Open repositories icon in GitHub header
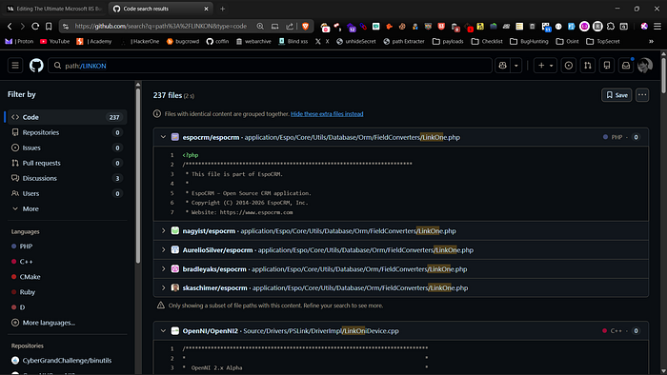Viewport: 667px width, 375px height. point(607,66)
